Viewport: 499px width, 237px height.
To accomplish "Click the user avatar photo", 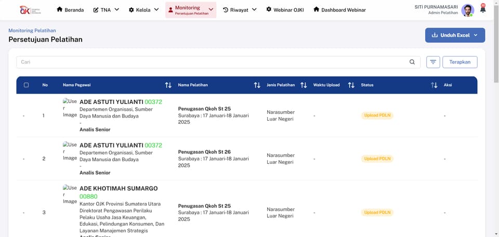I will tap(467, 10).
